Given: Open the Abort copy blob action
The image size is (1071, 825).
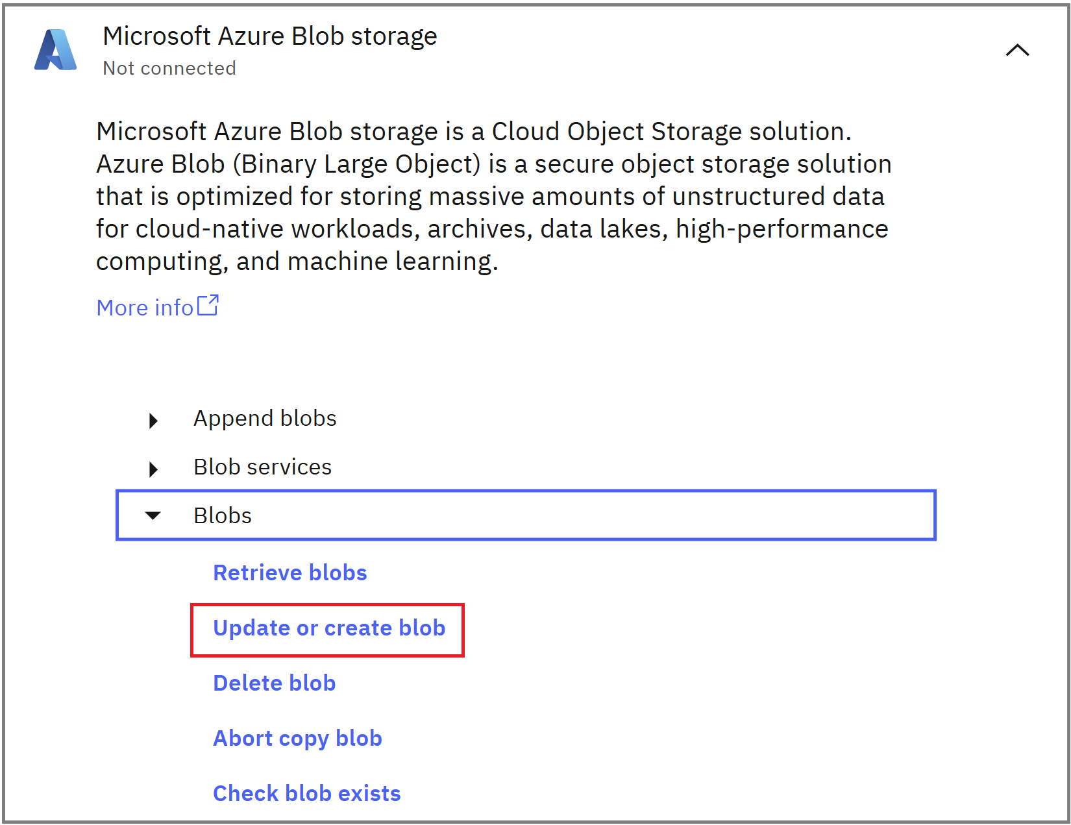Looking at the screenshot, I should click(x=297, y=739).
